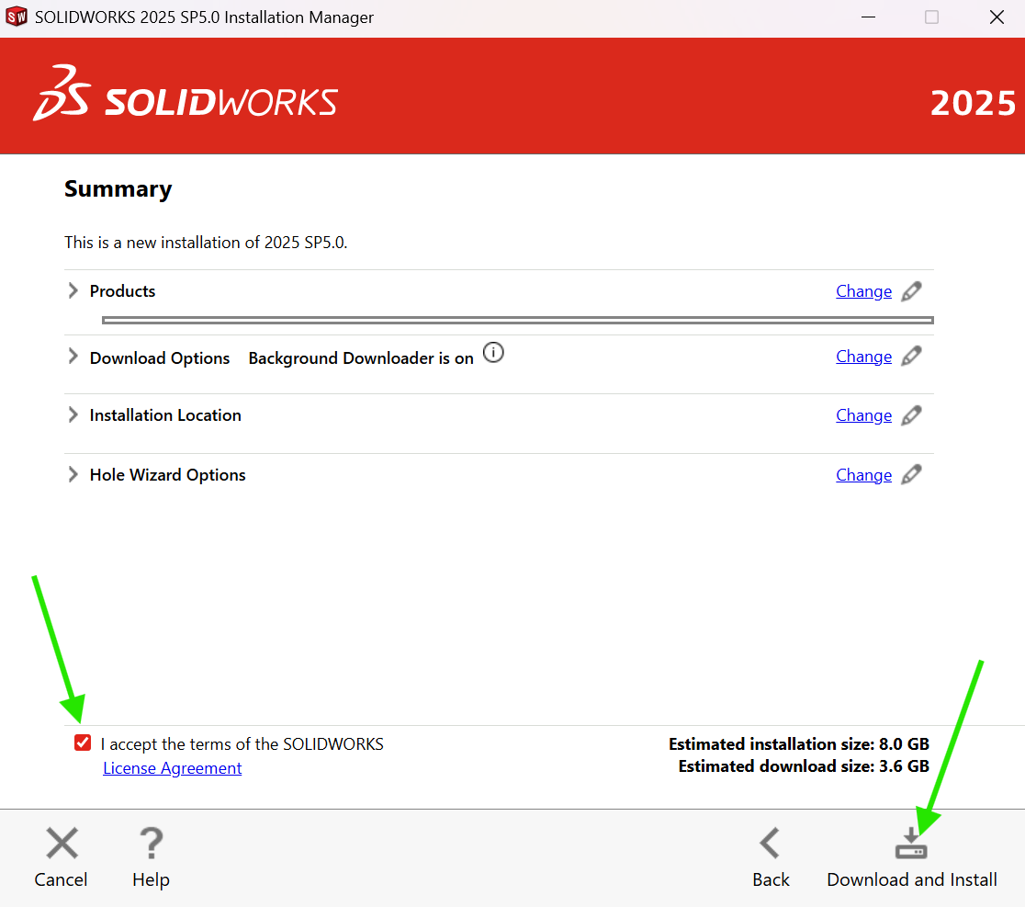Click the horizontal bar under Products

(518, 320)
